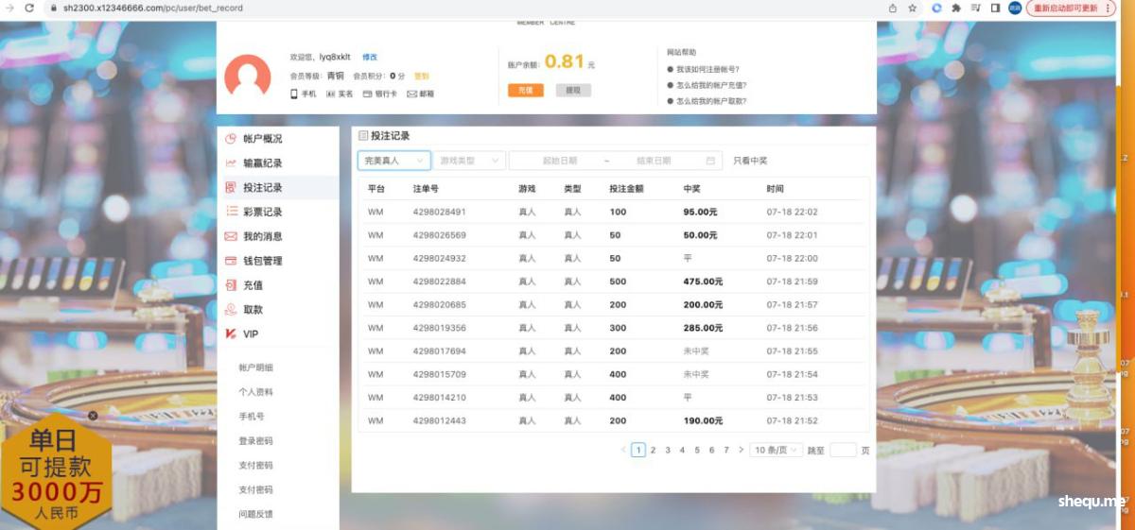Click the 起始日期 start date field
Viewport: 1135px width, 530px height.
(x=558, y=161)
